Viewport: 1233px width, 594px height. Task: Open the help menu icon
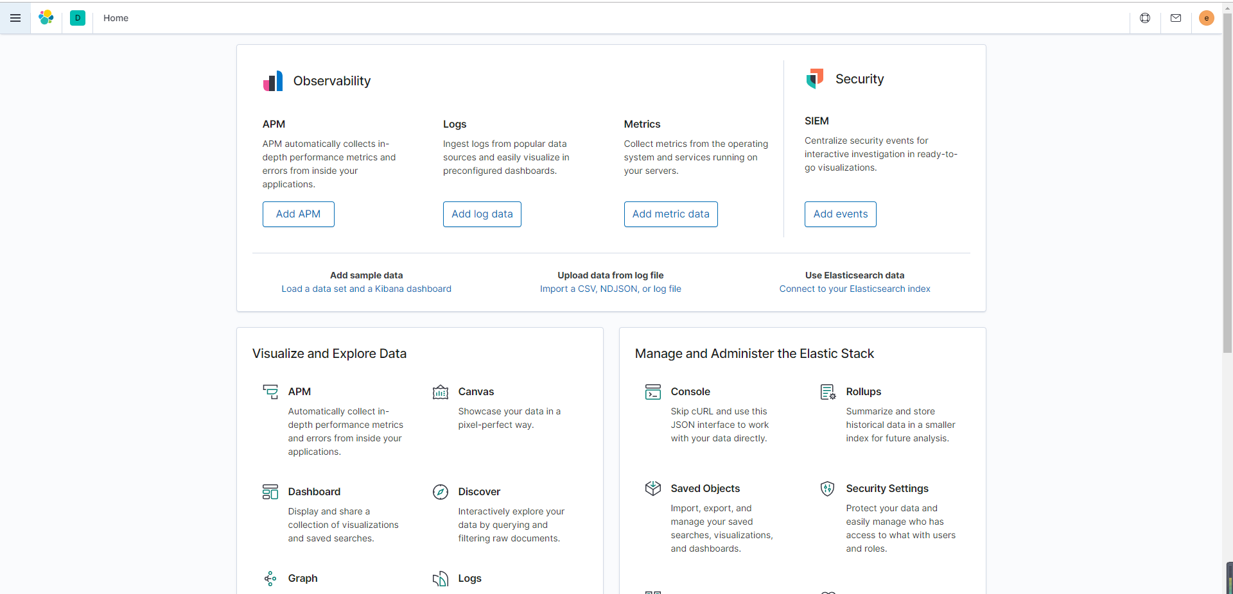(x=1145, y=18)
